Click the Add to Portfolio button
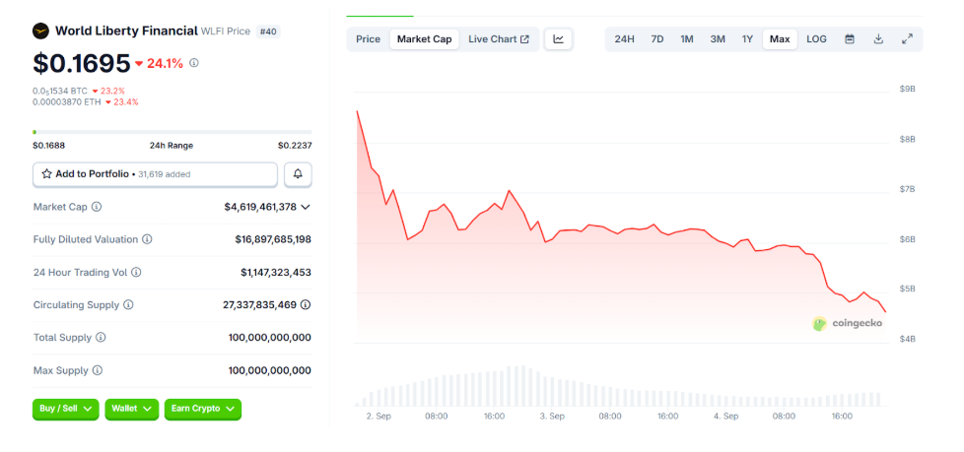Screen dimensions: 964x452 click(155, 174)
